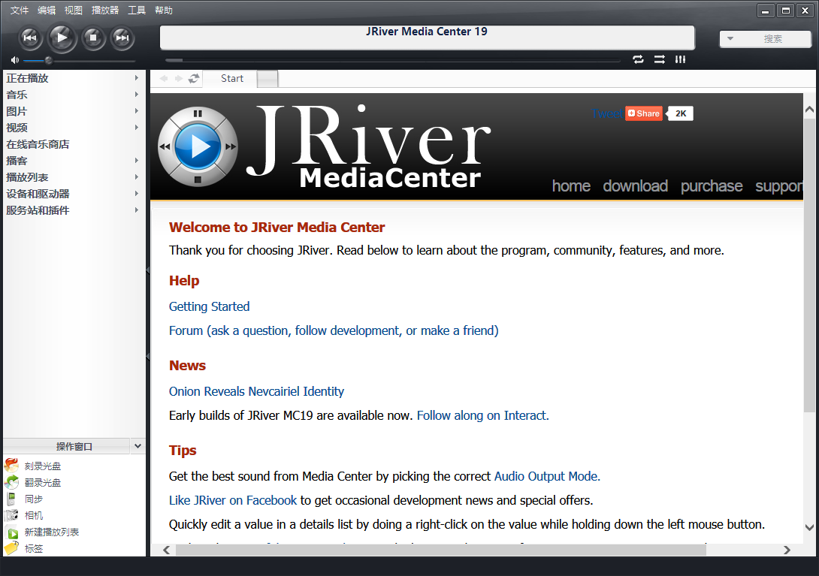Toggle repeat mode icon

[x=638, y=59]
